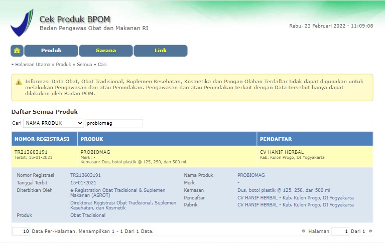The height and width of the screenshot is (243, 385).
Task: Click the BPOM checkmark logo
Action: (22, 23)
